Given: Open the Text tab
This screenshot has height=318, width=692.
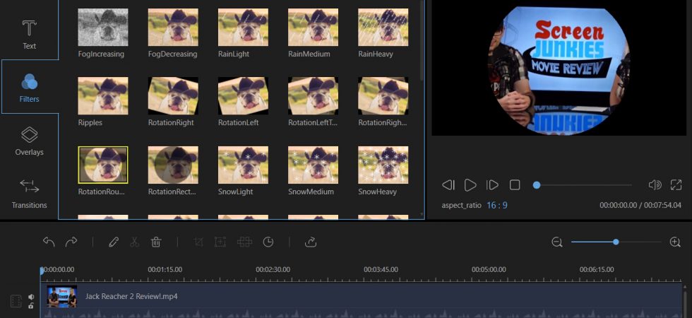Looking at the screenshot, I should pos(30,34).
